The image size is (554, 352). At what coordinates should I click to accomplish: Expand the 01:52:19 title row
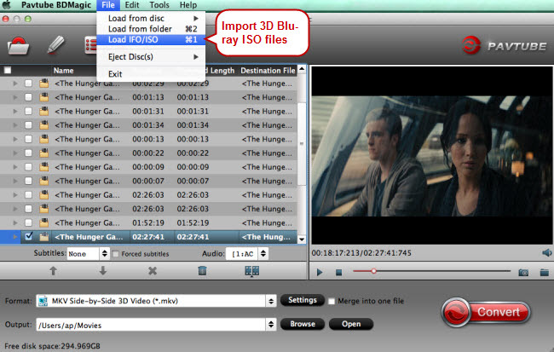coord(14,222)
